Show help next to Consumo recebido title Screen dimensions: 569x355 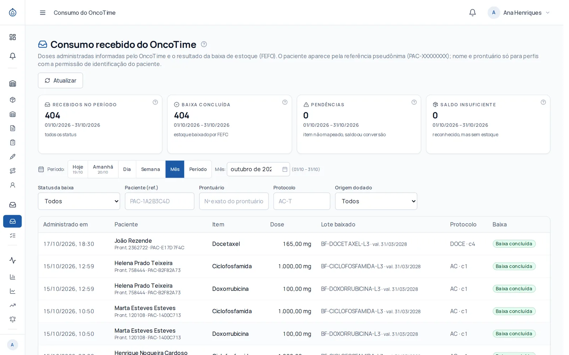point(204,44)
